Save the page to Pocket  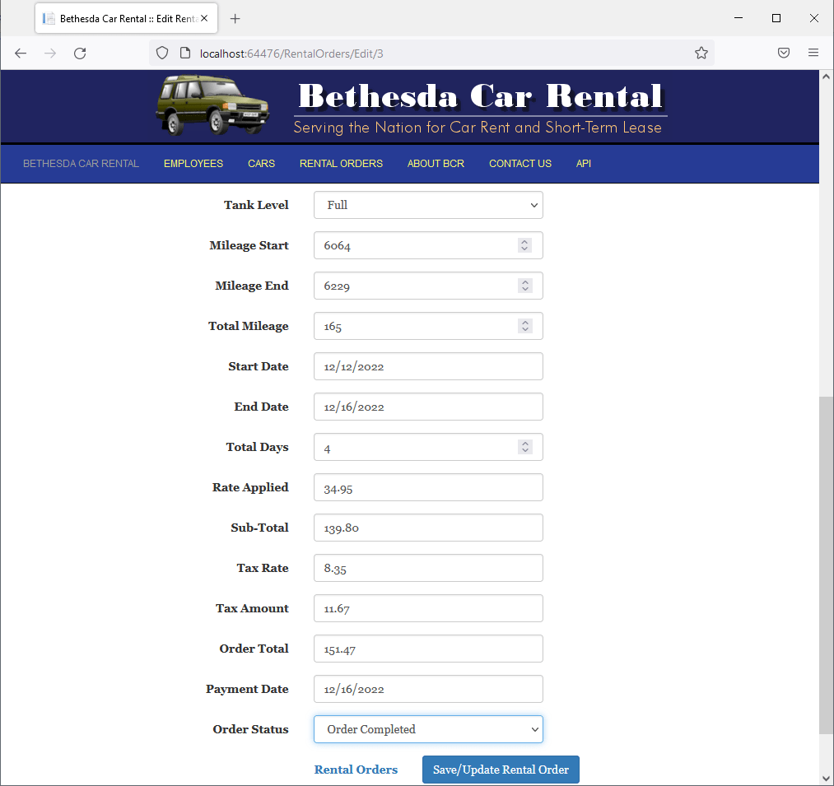[x=783, y=52]
